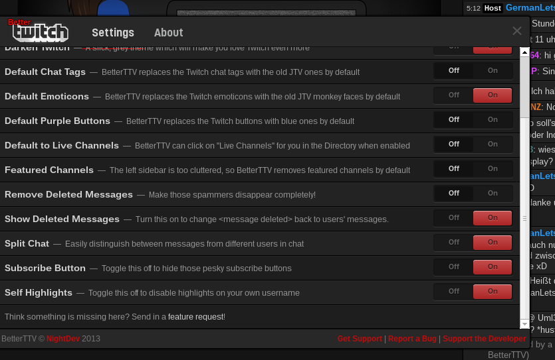Click the settings list scrollbar thumb
Image resolution: width=555 pixels, height=360 pixels.
click(x=524, y=219)
